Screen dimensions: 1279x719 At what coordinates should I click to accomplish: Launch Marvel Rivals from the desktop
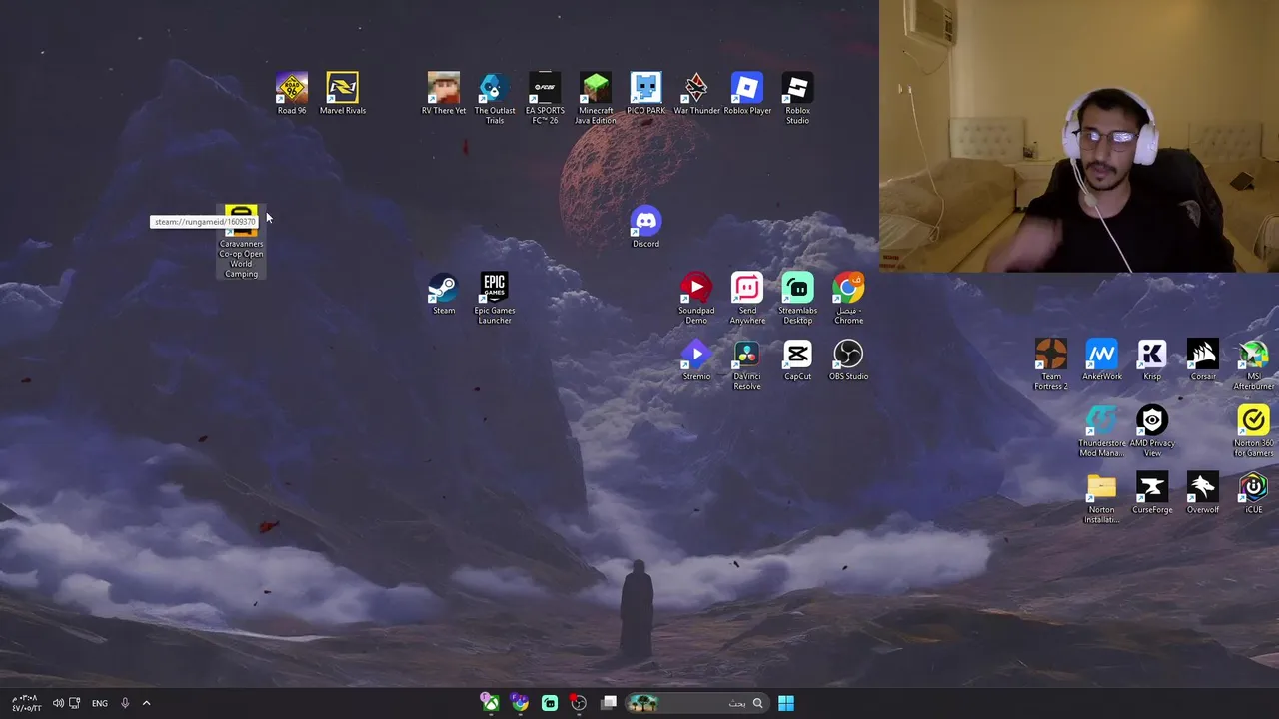342,93
